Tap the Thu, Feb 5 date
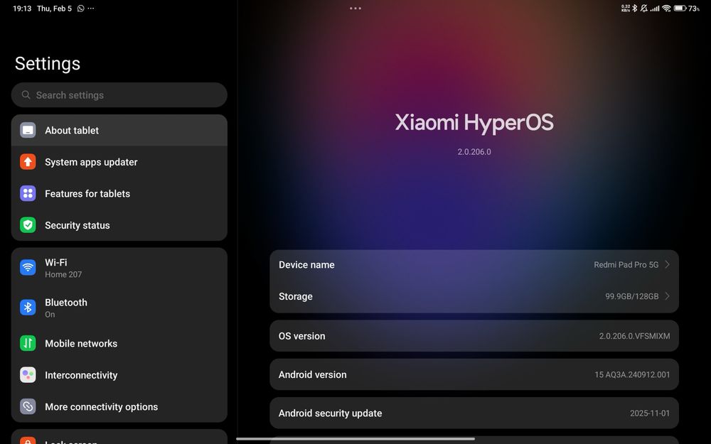 click(54, 8)
